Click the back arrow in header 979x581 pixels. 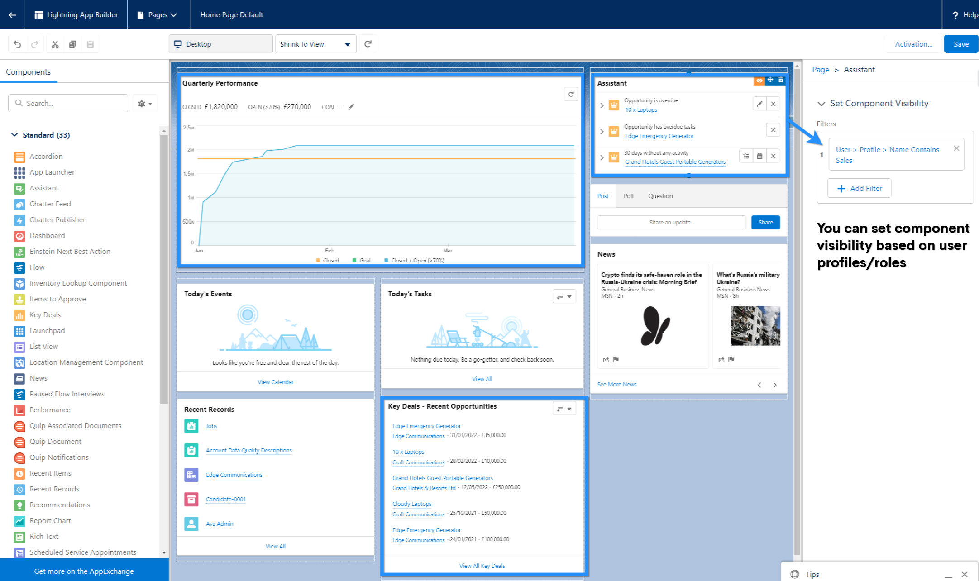12,14
